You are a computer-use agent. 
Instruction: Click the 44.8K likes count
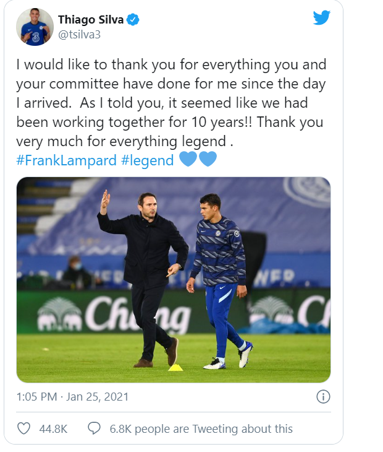coord(53,429)
